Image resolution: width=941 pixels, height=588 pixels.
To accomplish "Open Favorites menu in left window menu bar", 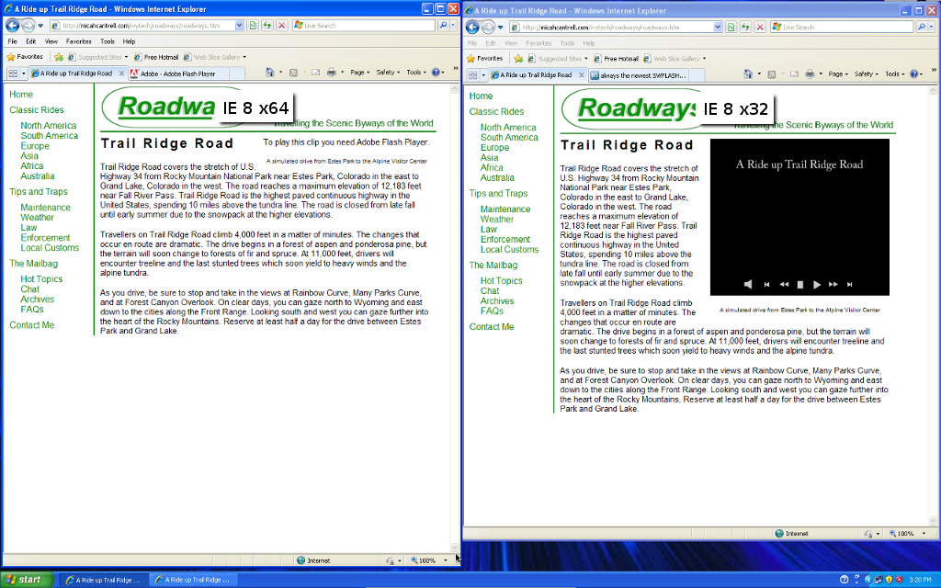I will point(79,41).
